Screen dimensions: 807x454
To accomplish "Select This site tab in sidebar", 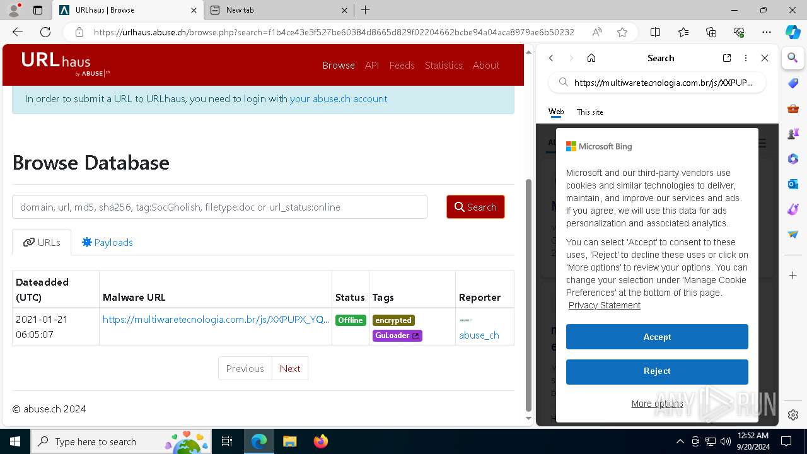I will (x=590, y=112).
